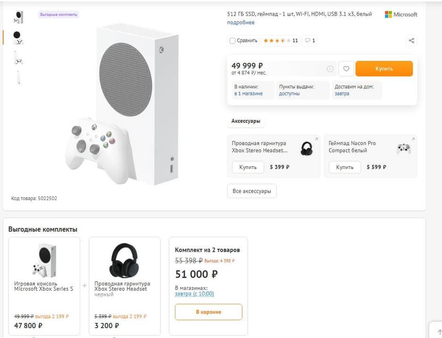The height and width of the screenshot is (338, 442).
Task: Click Все аксессуары button
Action: click(251, 191)
